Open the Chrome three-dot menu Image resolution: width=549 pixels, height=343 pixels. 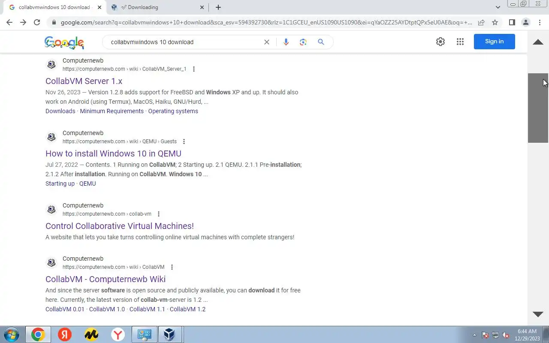(x=539, y=22)
